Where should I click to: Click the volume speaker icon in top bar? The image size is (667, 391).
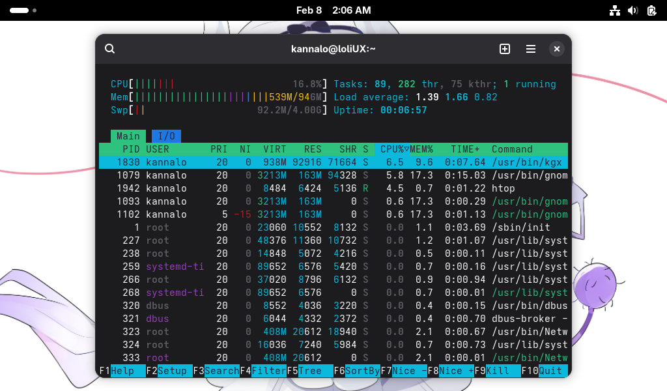tap(633, 10)
